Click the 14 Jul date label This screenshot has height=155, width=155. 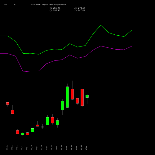pyautogui.click(x=71, y=148)
